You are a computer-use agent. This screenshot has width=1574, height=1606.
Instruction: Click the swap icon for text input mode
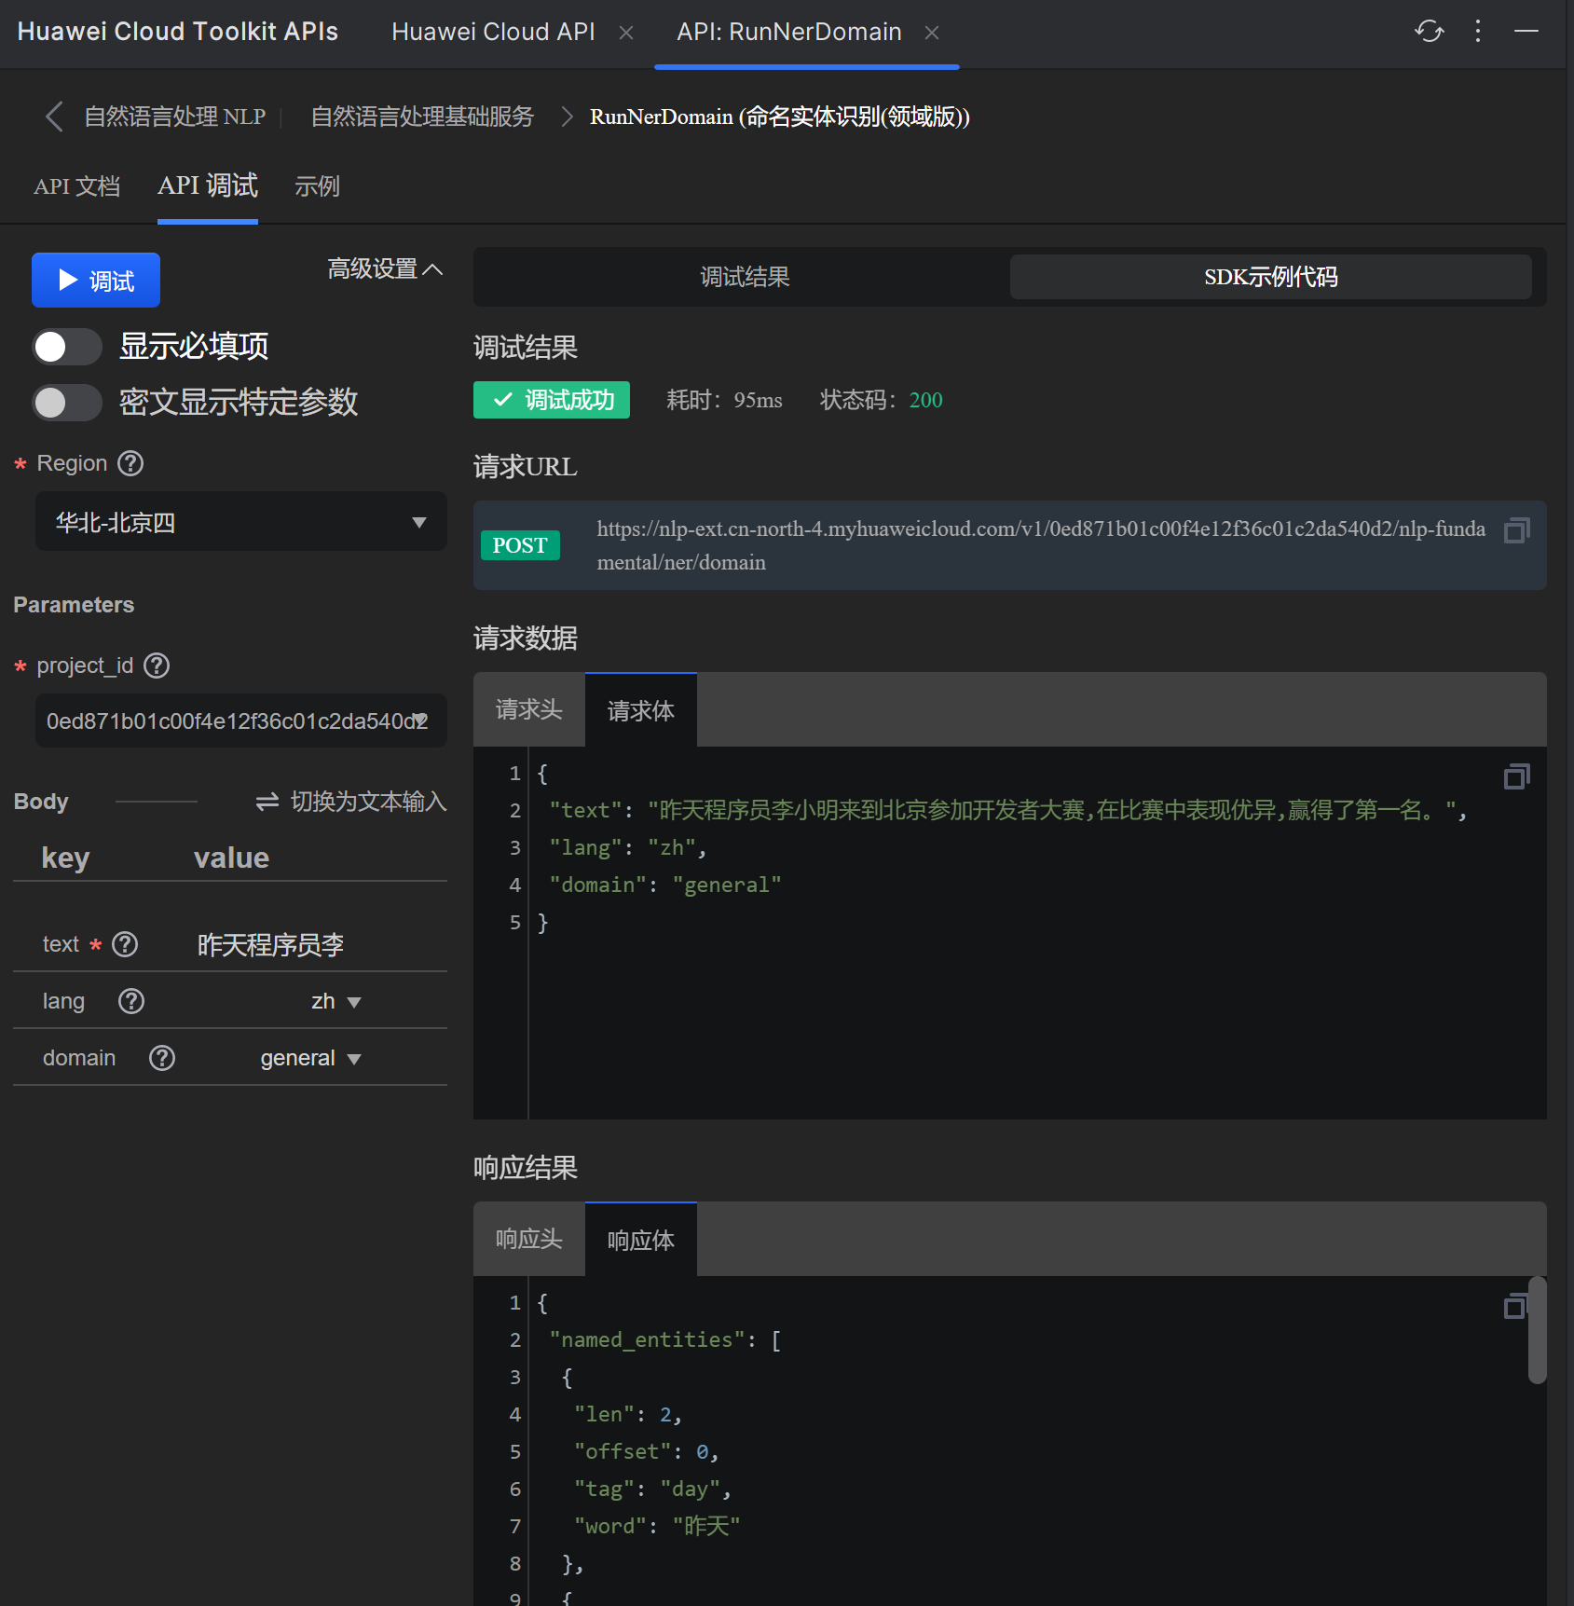[267, 802]
